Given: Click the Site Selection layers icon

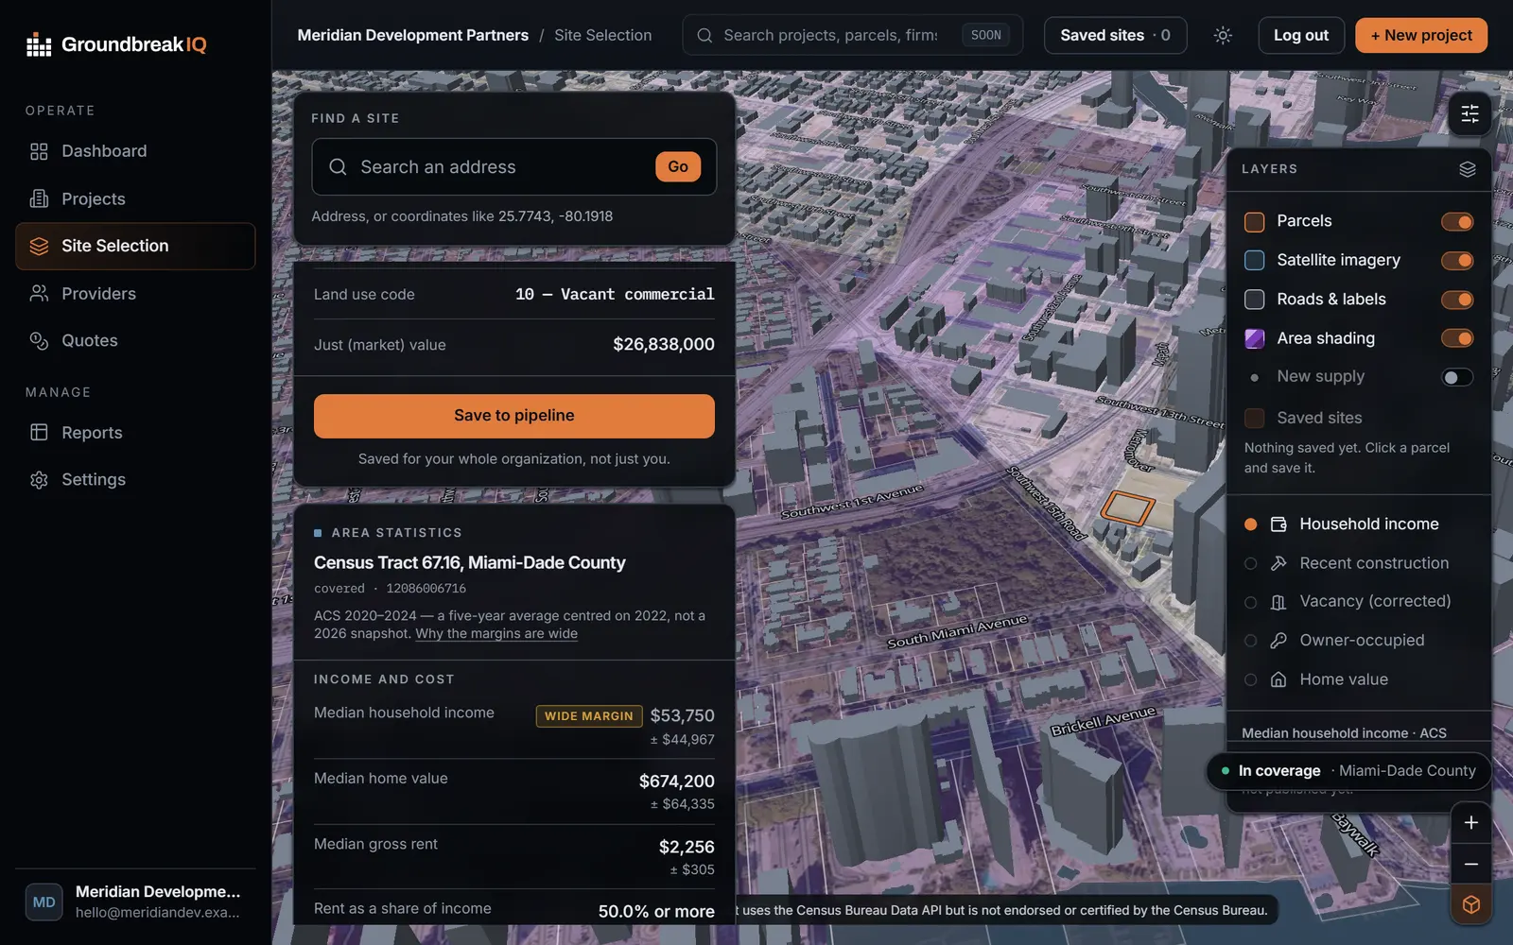Looking at the screenshot, I should pyautogui.click(x=39, y=246).
